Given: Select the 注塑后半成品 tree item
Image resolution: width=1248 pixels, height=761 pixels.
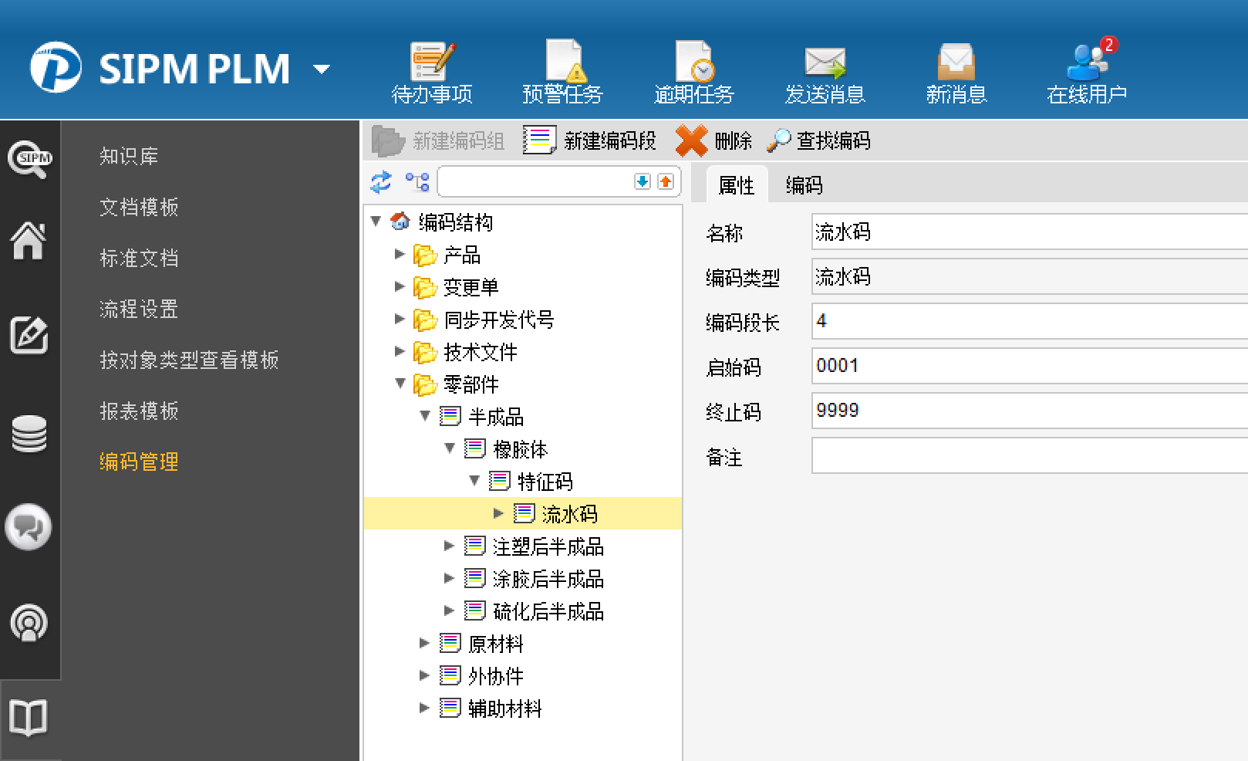Looking at the screenshot, I should [548, 546].
